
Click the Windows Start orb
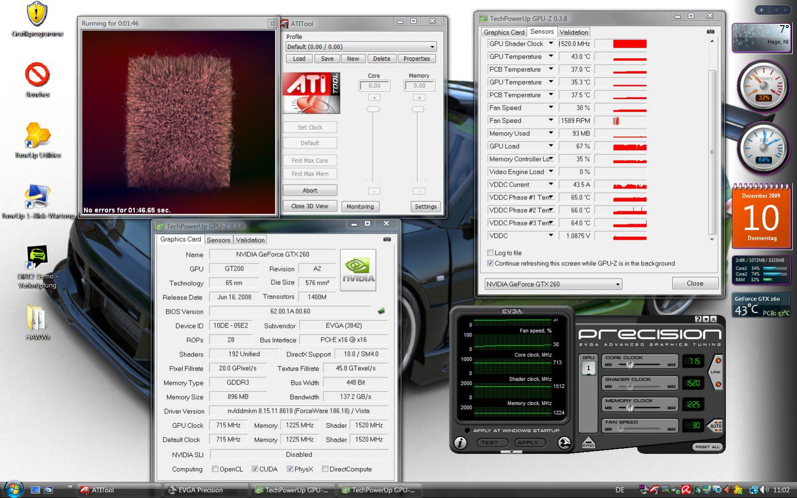pos(13,489)
